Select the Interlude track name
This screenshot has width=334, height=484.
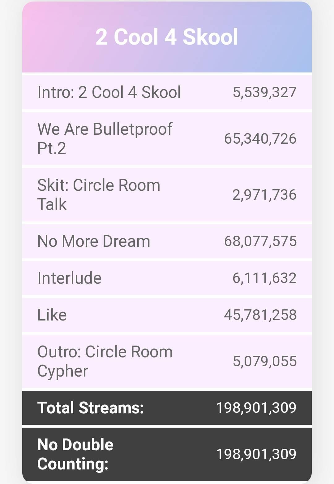tap(69, 278)
